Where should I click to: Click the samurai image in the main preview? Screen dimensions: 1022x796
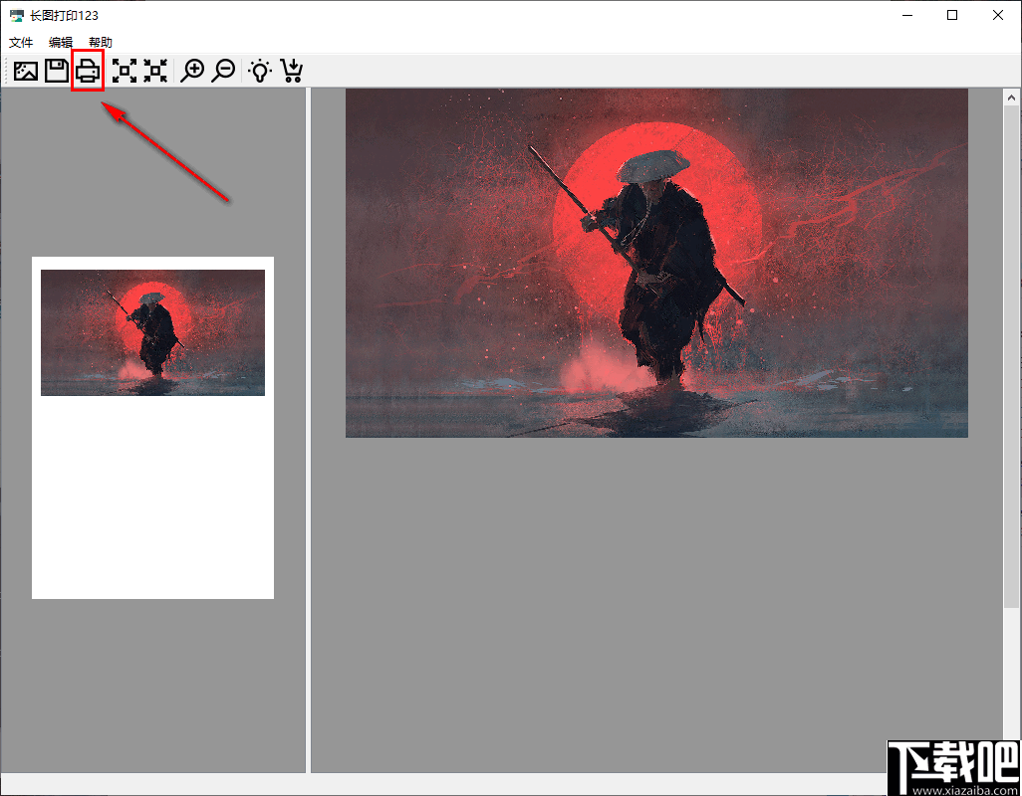click(656, 263)
